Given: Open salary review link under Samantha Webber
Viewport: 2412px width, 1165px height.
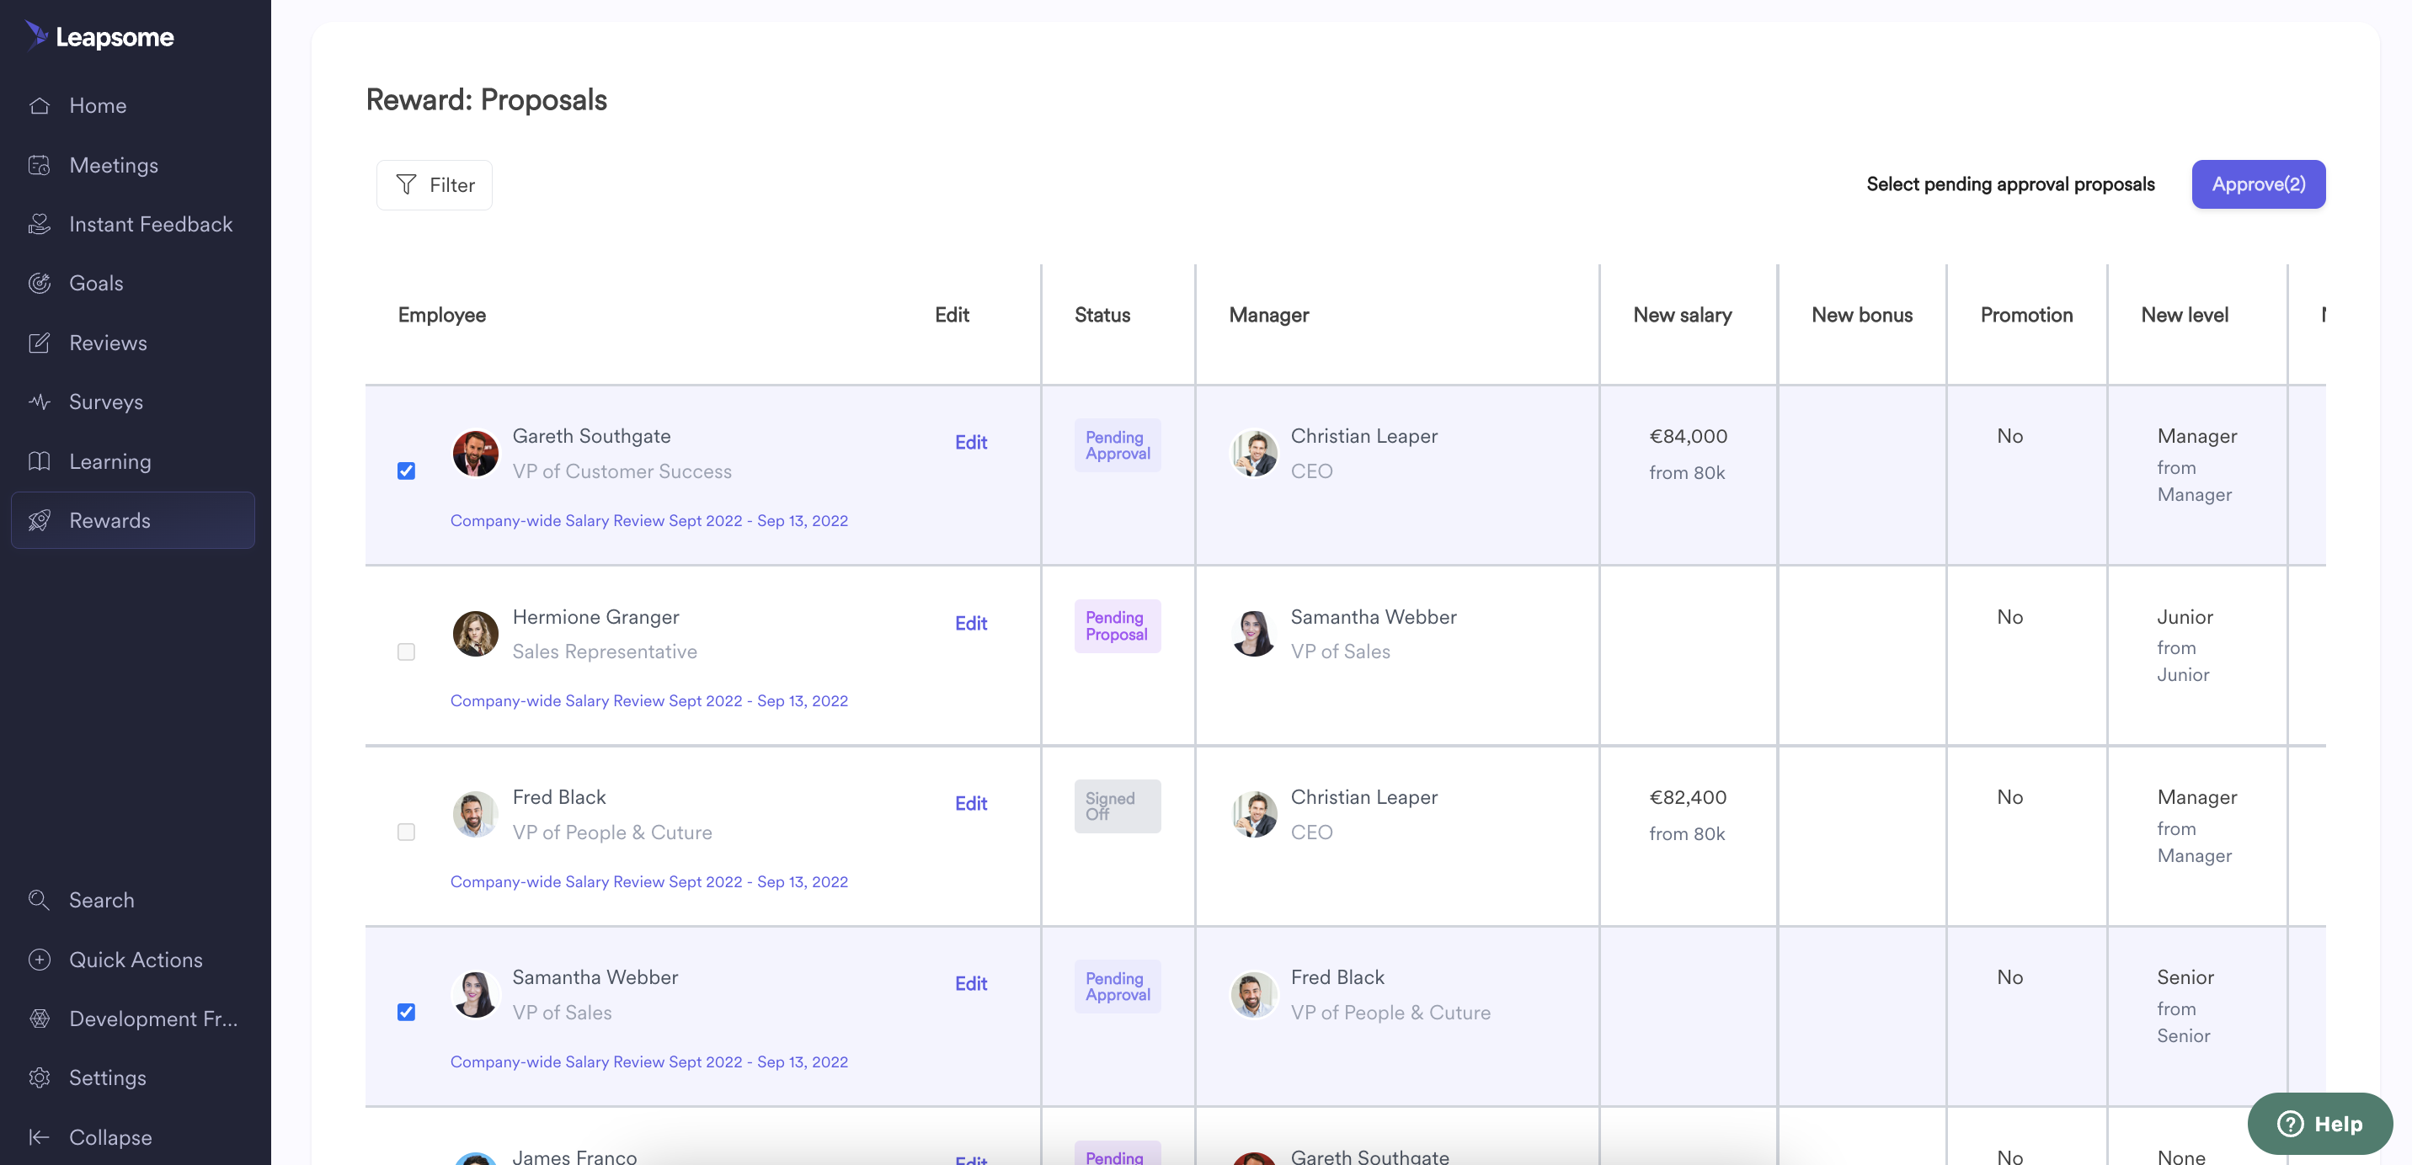Looking at the screenshot, I should pos(648,1062).
